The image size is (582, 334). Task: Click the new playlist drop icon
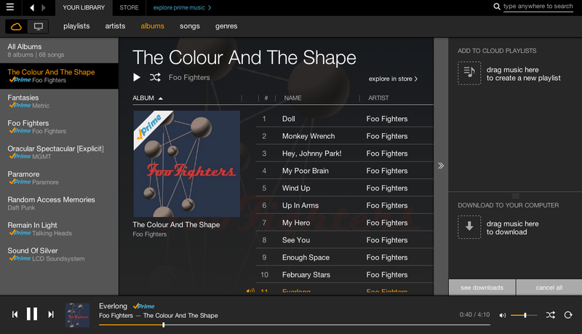pos(469,73)
